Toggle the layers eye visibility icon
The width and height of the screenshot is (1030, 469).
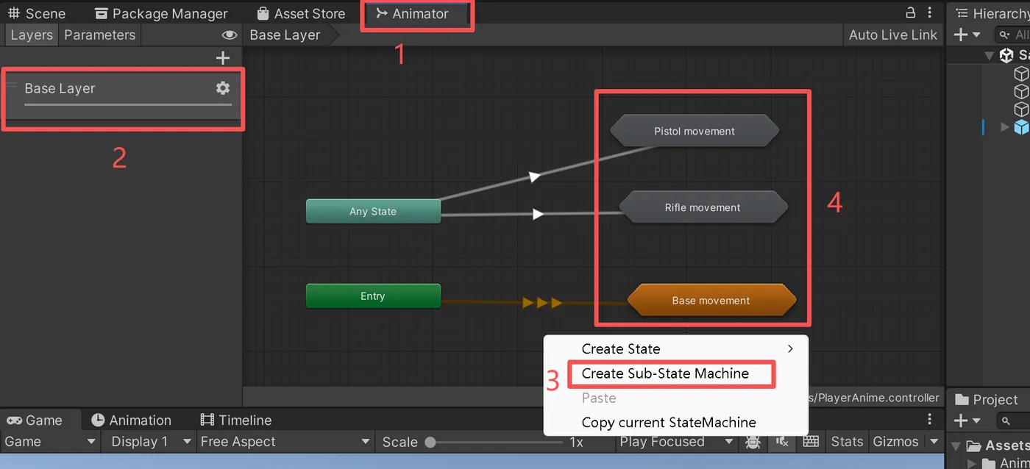230,35
